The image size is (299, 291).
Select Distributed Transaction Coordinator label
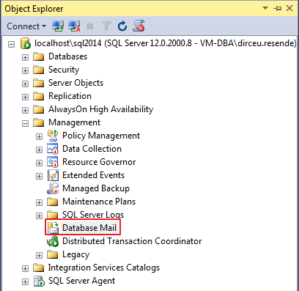click(x=132, y=241)
